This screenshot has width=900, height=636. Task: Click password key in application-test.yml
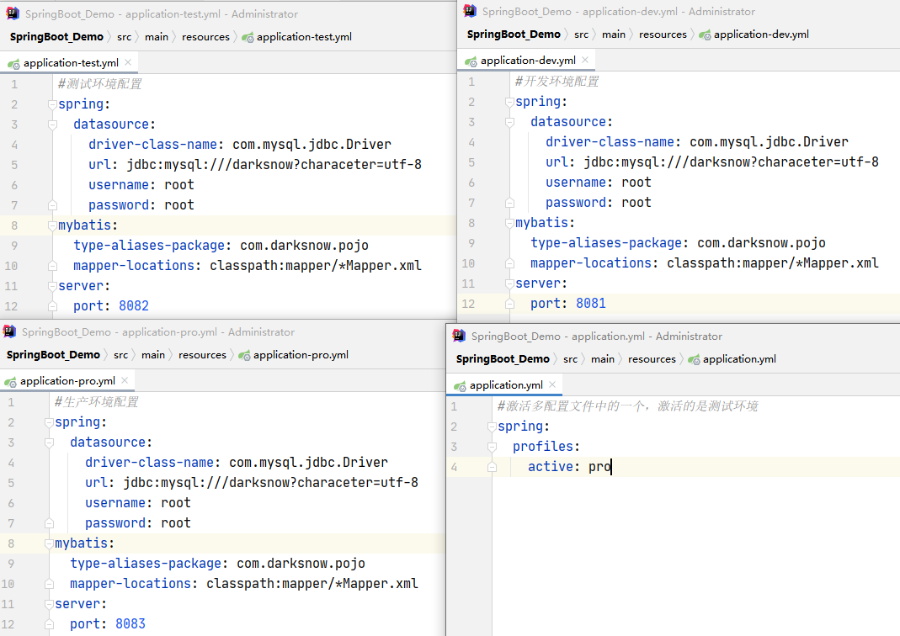click(119, 205)
